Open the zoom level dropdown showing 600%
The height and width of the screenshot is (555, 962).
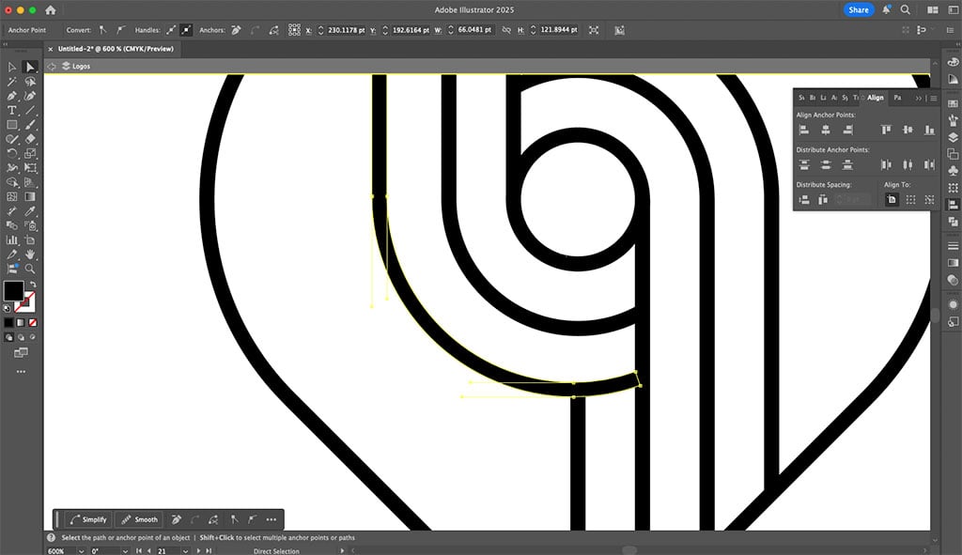(74, 551)
